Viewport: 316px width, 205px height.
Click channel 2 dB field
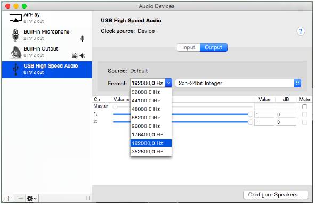pyautogui.click(x=286, y=122)
